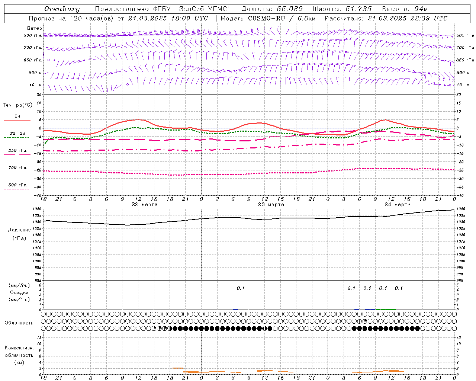
Task: Click the 24 марта date label
Action: tap(398, 205)
